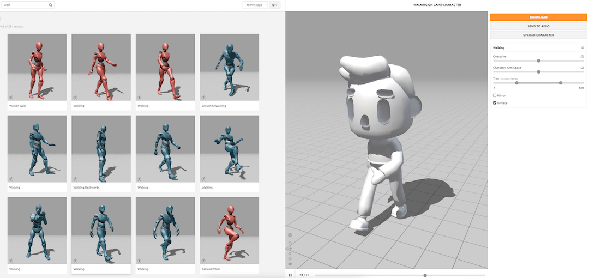The height and width of the screenshot is (278, 589).
Task: Click the reset camera icon in viewer
Action: pyautogui.click(x=290, y=243)
